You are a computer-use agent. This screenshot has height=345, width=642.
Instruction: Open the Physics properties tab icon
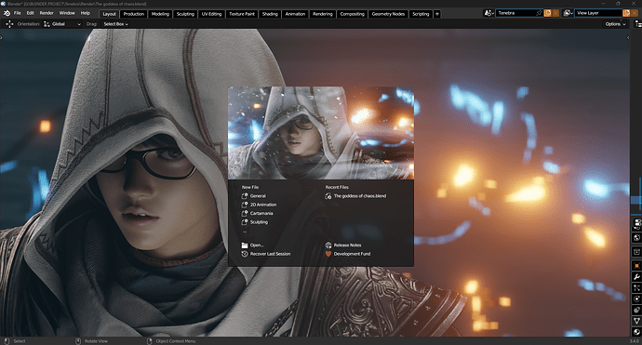click(x=637, y=299)
